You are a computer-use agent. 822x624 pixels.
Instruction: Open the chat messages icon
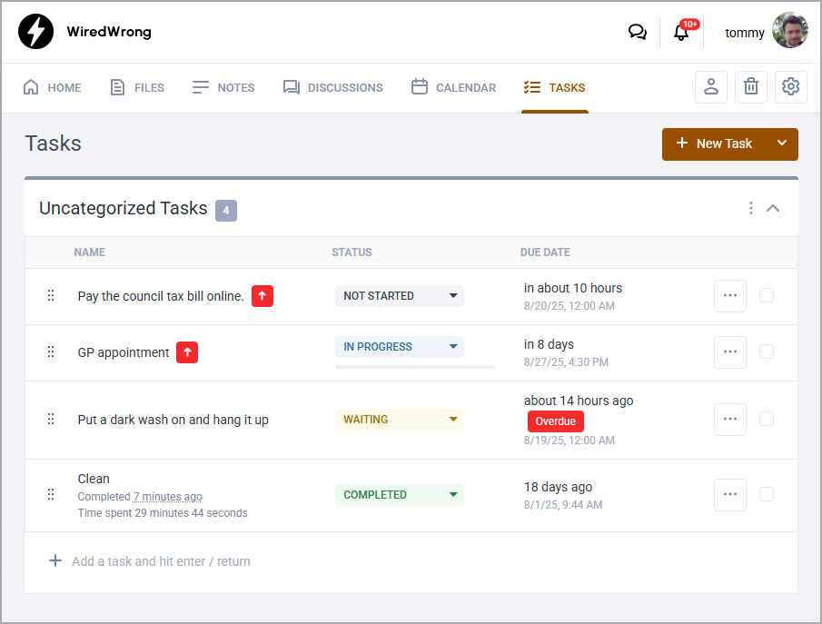point(638,32)
